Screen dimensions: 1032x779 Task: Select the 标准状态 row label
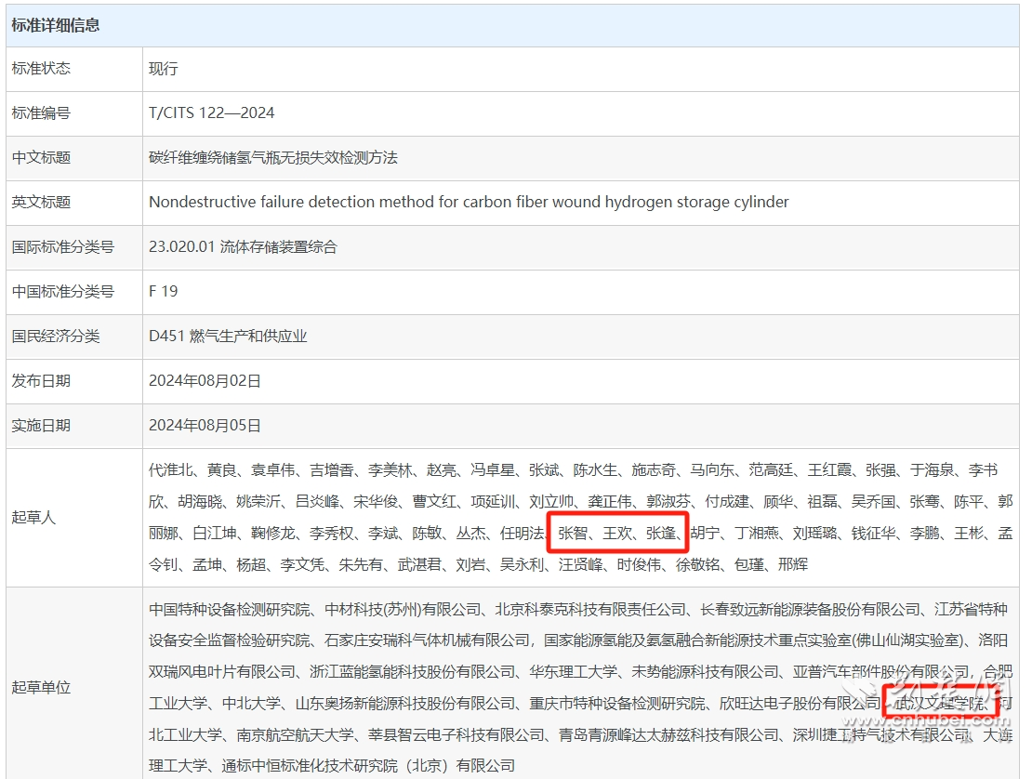tap(41, 69)
